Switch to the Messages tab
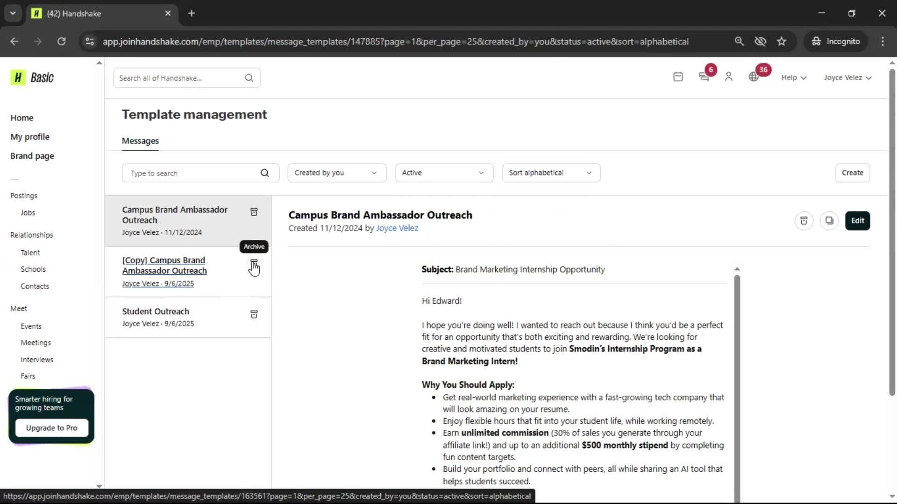897x504 pixels. point(140,141)
